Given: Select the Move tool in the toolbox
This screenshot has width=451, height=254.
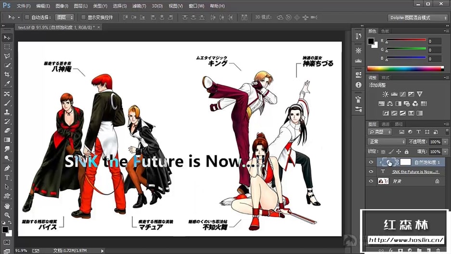Looking at the screenshot, I should [x=7, y=38].
